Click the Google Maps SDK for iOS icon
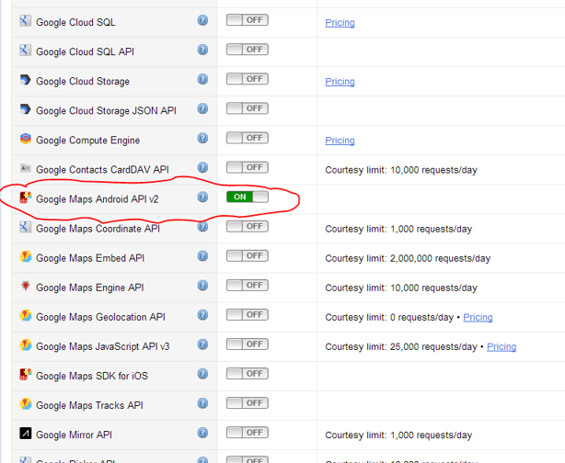Screen dimensions: 565x463 click(25, 375)
